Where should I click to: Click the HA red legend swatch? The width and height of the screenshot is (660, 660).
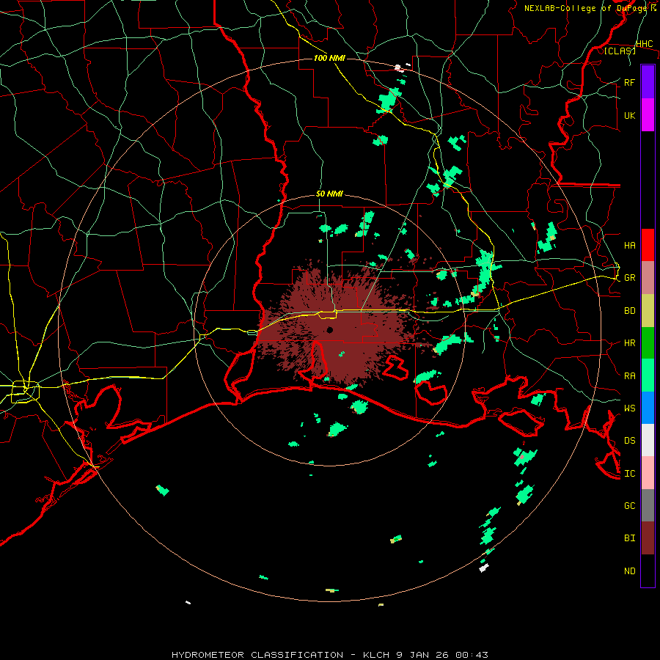[x=648, y=245]
